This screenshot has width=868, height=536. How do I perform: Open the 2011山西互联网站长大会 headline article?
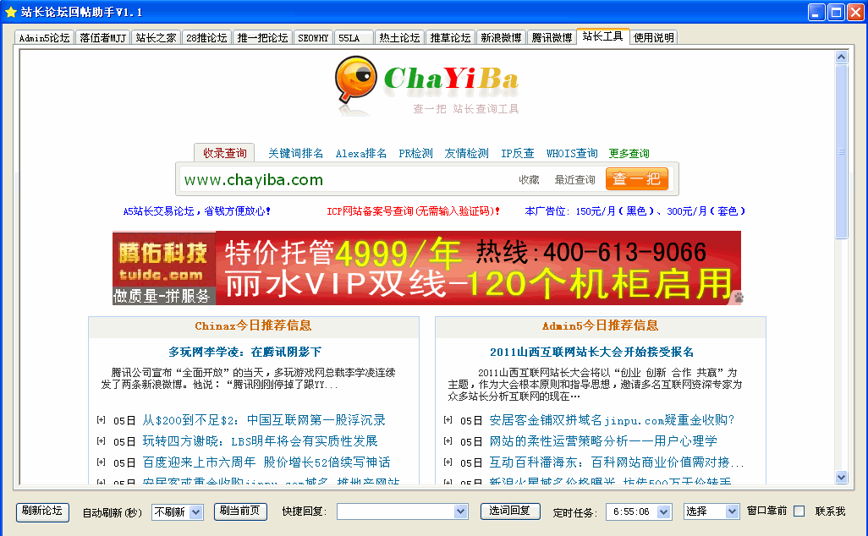(591, 352)
